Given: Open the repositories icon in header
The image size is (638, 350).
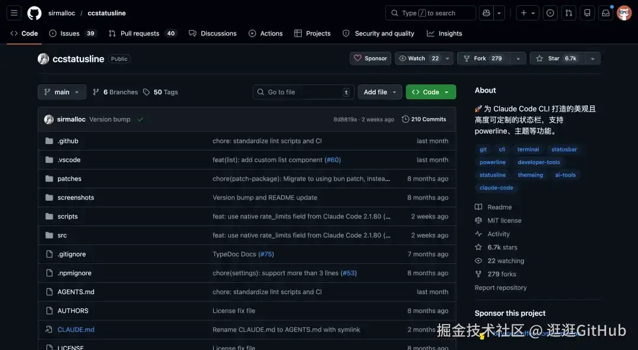Looking at the screenshot, I should point(587,13).
